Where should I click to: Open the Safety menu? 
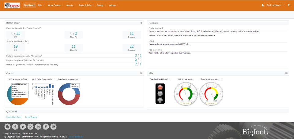[x=101, y=5]
